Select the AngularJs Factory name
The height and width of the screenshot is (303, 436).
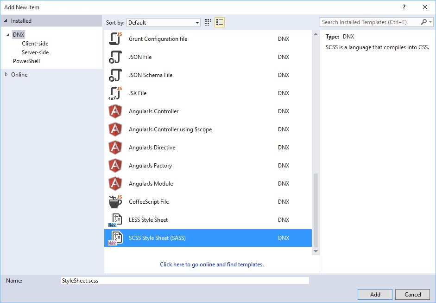coord(150,166)
